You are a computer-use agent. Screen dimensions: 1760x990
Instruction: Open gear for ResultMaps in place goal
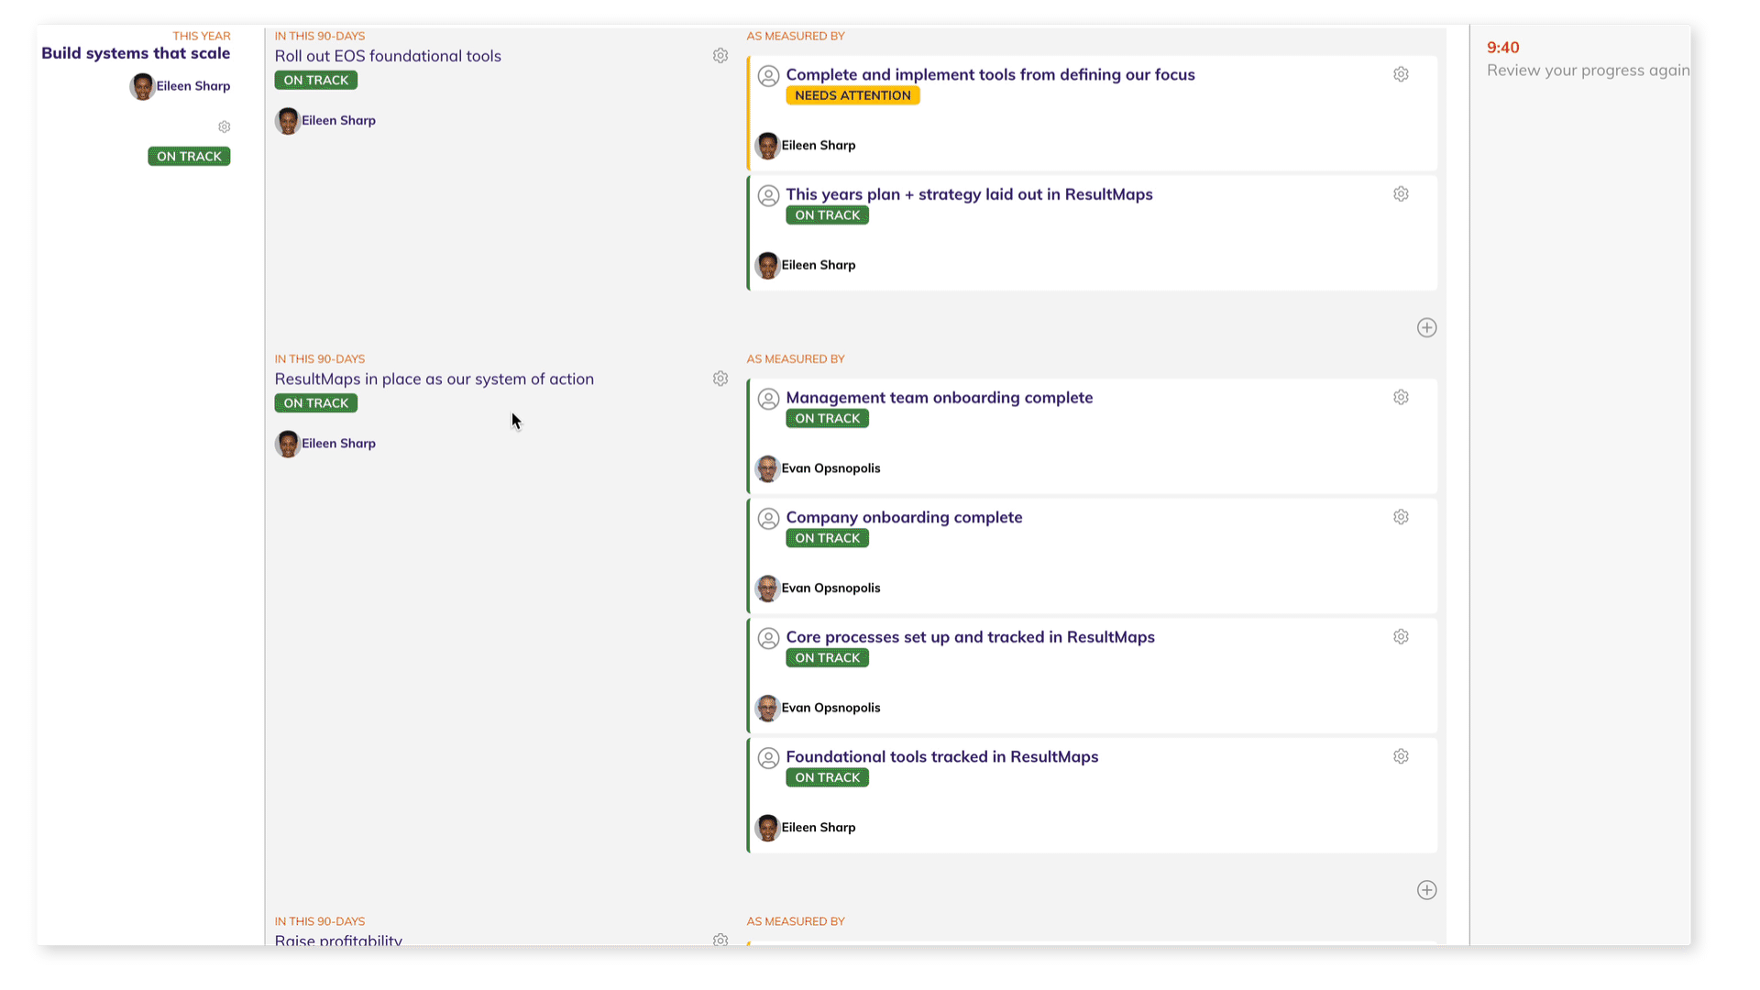pyautogui.click(x=720, y=379)
